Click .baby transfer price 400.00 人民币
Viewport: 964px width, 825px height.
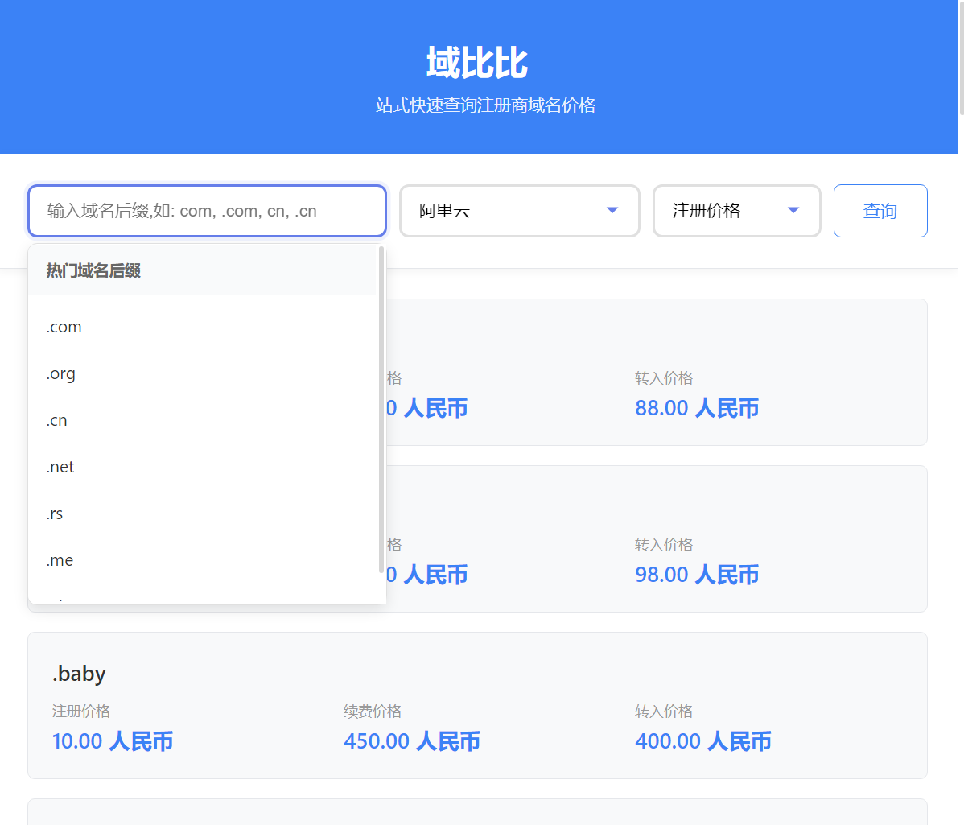[x=702, y=741]
